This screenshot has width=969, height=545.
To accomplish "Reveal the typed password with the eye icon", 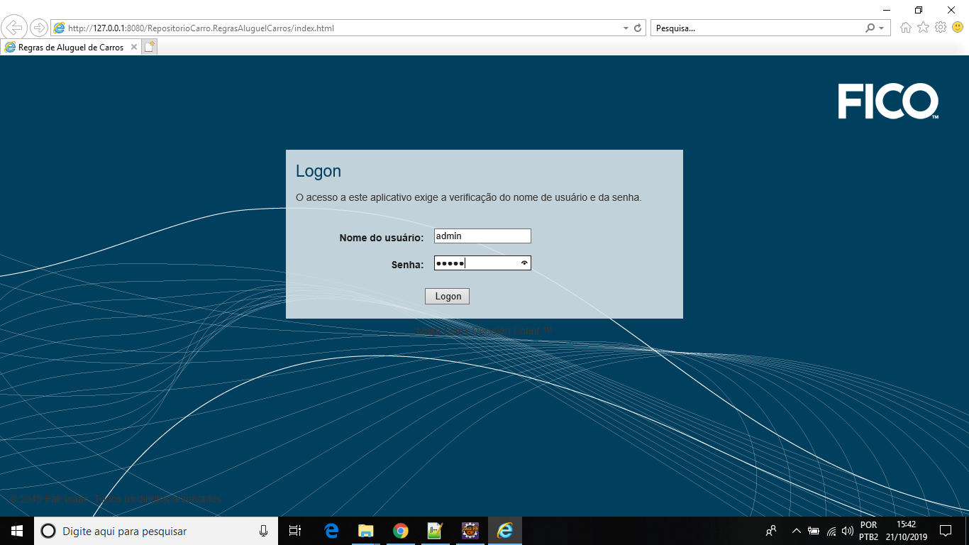I will click(x=524, y=263).
